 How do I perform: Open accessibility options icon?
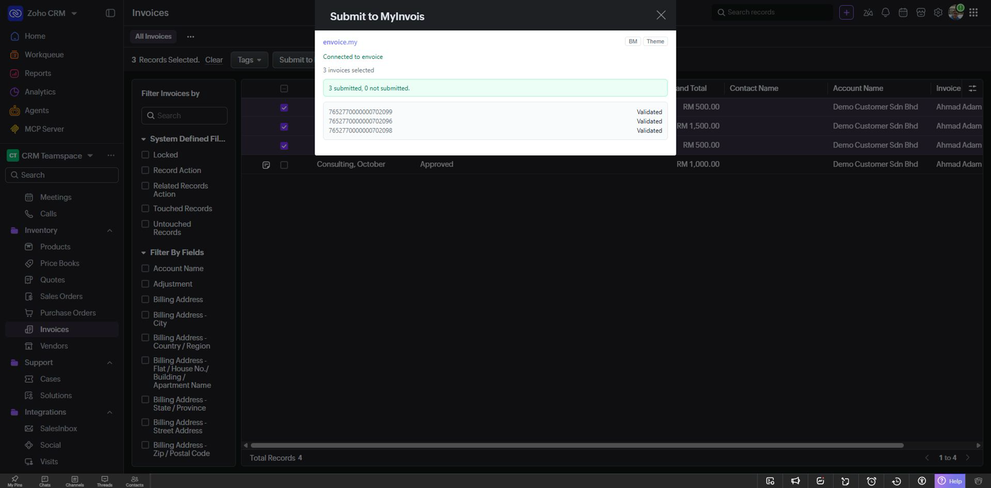pos(922,481)
